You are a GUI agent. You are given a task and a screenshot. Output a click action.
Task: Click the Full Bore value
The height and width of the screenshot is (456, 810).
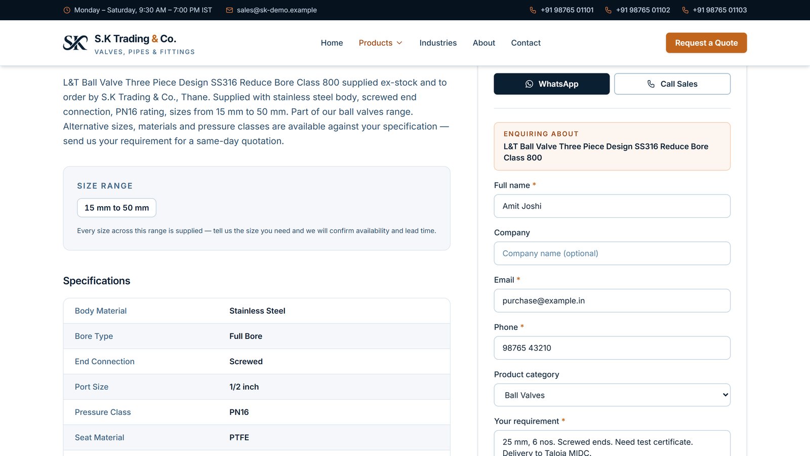tap(246, 336)
